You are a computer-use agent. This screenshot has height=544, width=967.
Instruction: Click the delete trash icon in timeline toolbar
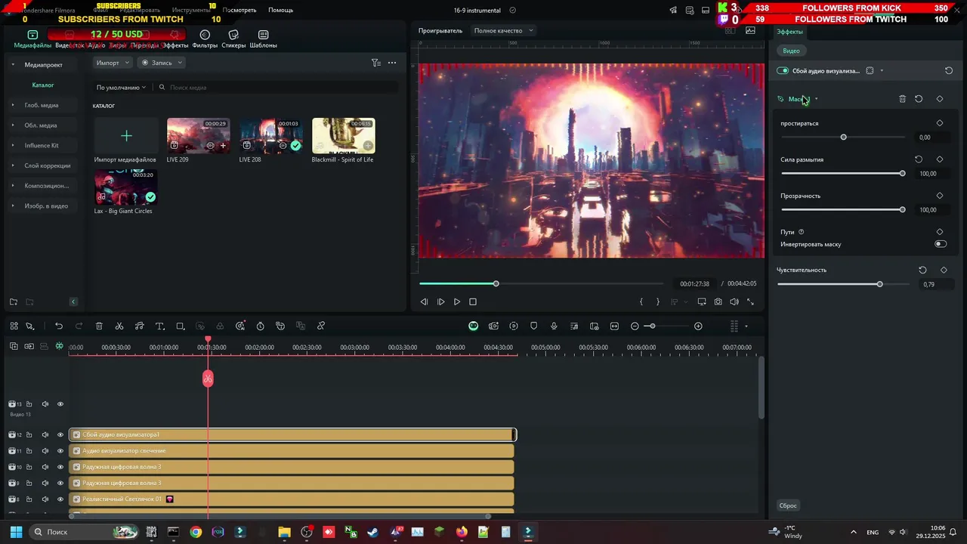coord(99,326)
